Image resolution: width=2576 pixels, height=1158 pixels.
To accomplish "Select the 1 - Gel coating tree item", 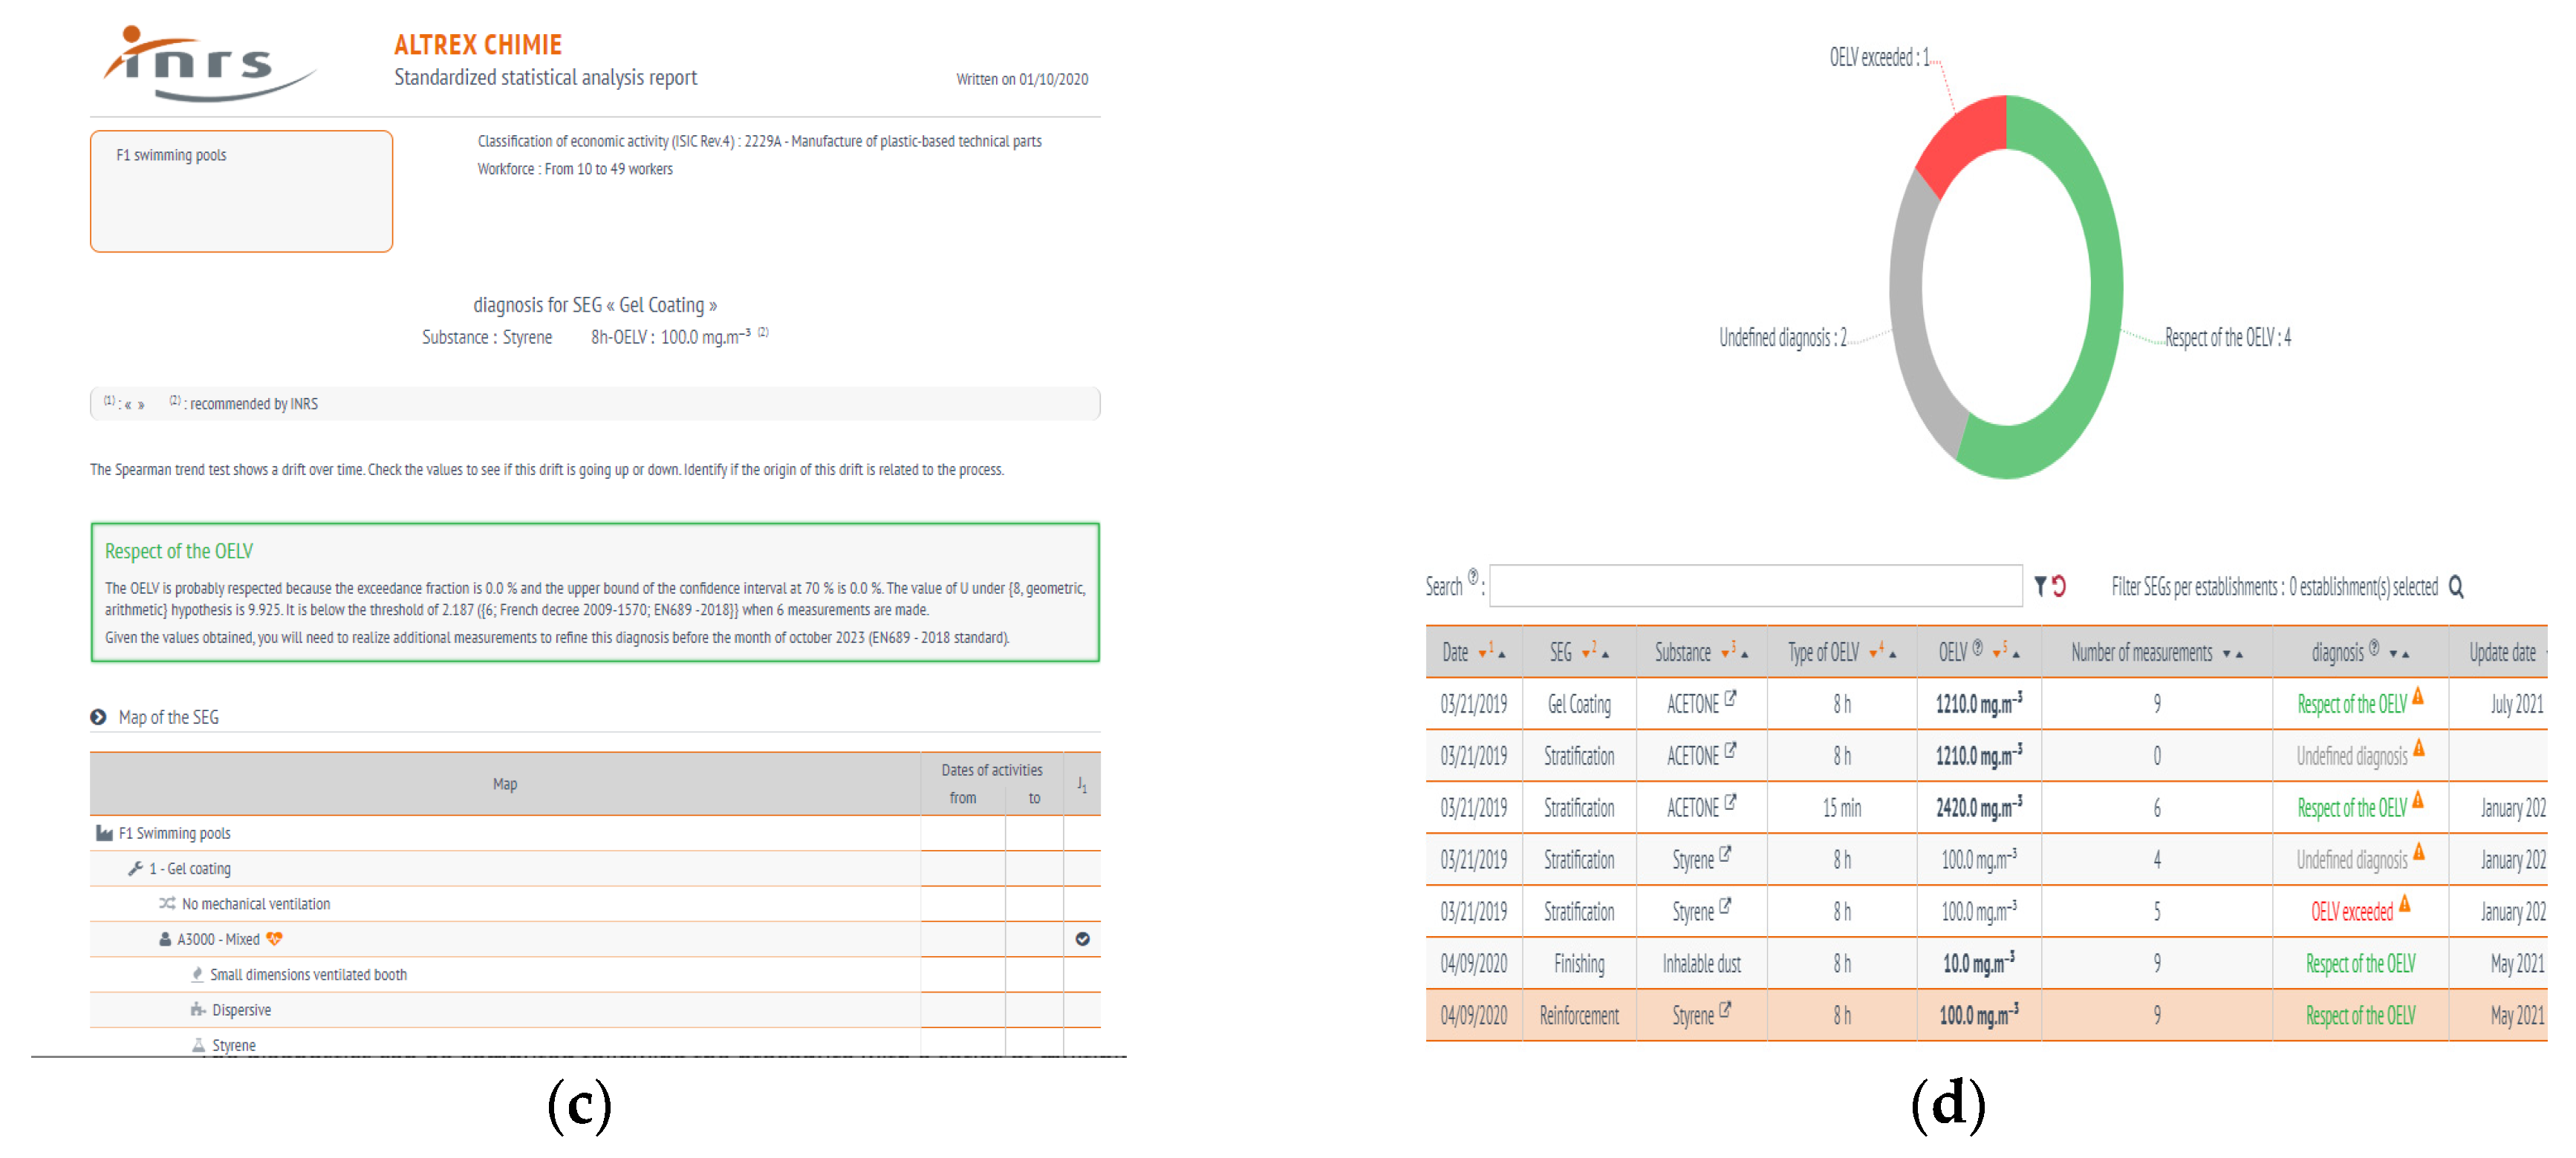I will (x=189, y=868).
